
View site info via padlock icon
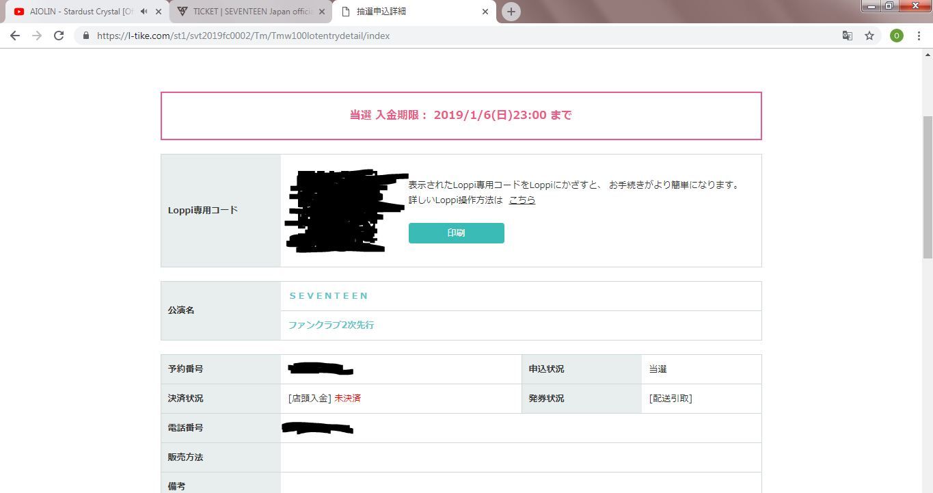pyautogui.click(x=86, y=36)
